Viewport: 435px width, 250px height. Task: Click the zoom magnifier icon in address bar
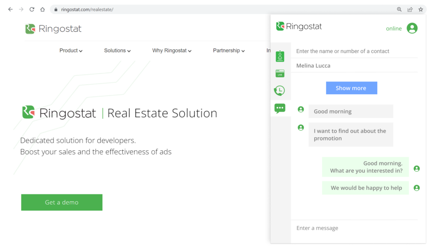click(399, 9)
